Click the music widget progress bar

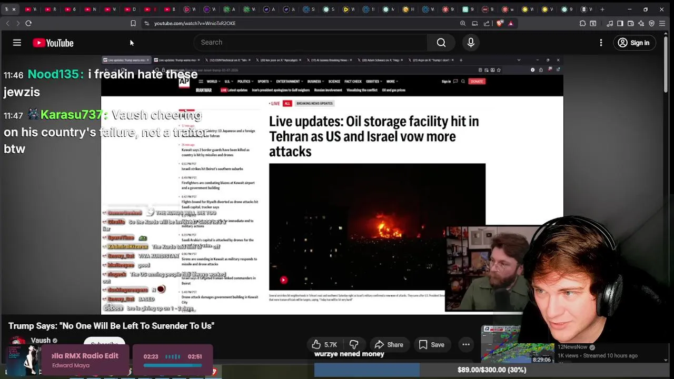pos(173,365)
